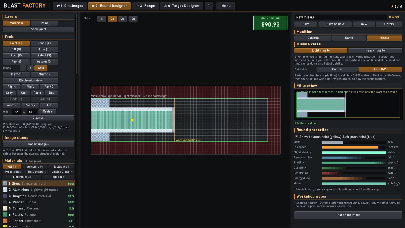
Task: Click the missile name input field
Action: pyautogui.click(x=341, y=17)
